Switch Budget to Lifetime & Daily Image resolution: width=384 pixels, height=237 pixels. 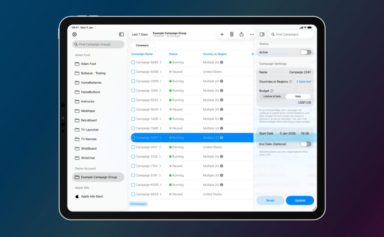click(x=273, y=96)
